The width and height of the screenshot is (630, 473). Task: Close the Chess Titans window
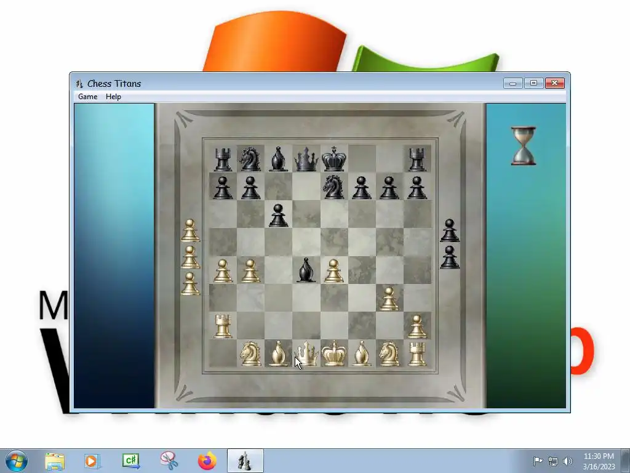tap(555, 83)
